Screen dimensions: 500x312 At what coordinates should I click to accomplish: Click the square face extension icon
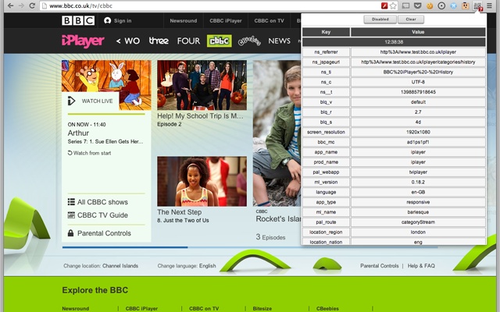pos(466,5)
